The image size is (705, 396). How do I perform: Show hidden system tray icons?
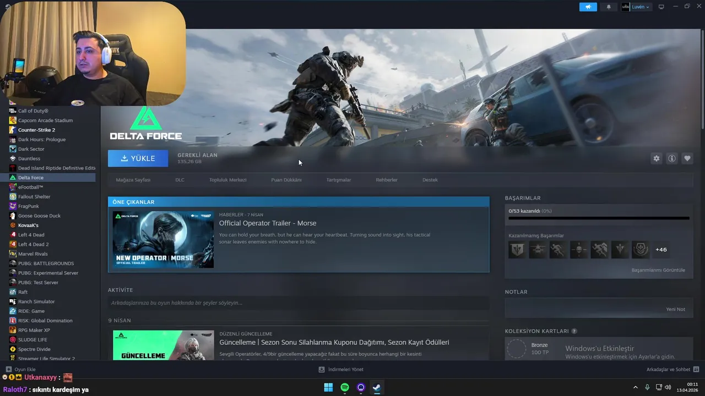[636, 388]
